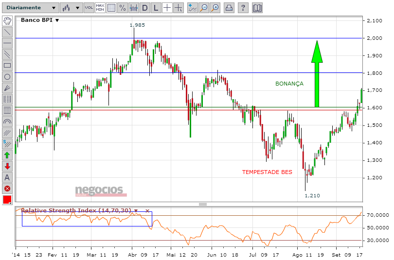Select the rectangle drawing tool
394x260 pixels.
7,66
